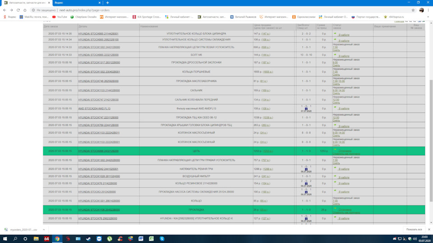Open Google Chrome from the taskbar
The image size is (433, 243).
tap(57, 238)
